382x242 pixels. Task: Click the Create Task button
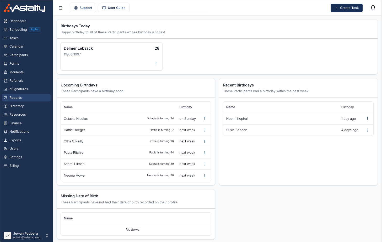coord(346,8)
